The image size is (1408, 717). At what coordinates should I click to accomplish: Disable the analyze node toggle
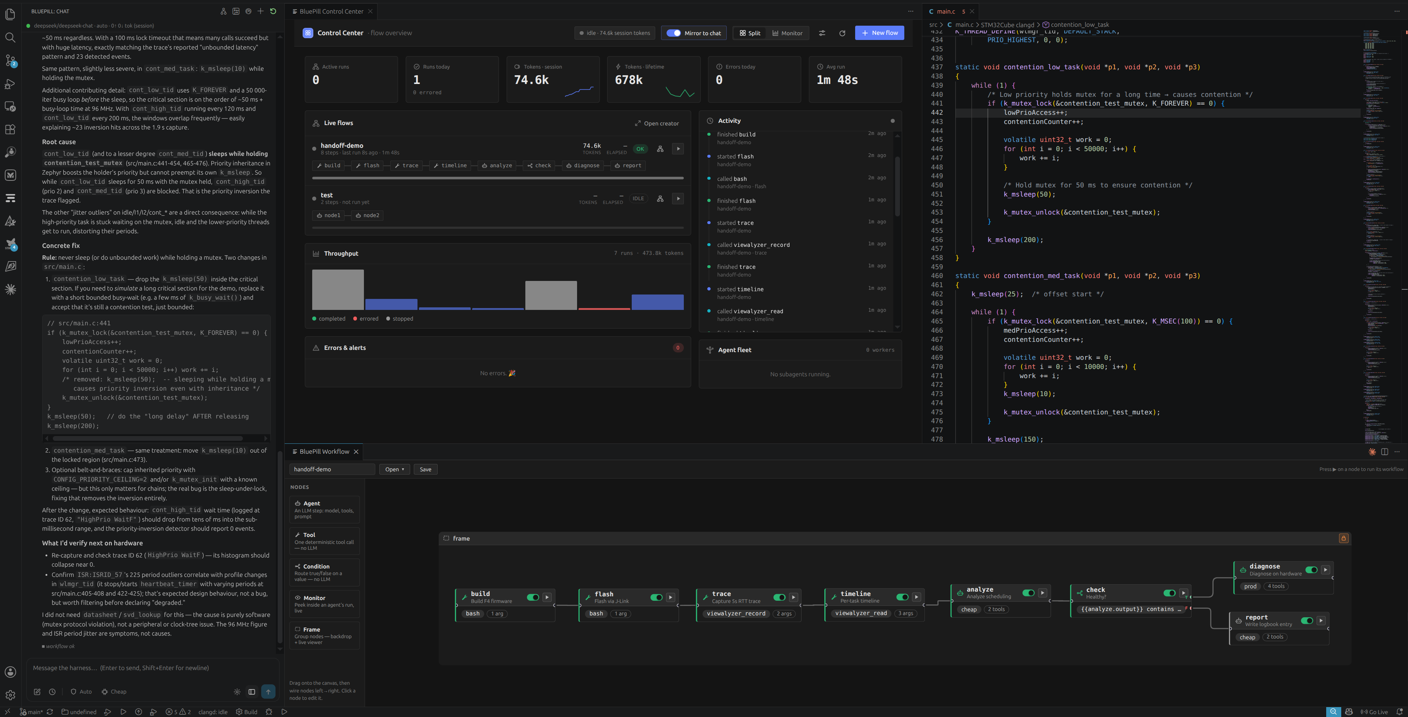1028,592
